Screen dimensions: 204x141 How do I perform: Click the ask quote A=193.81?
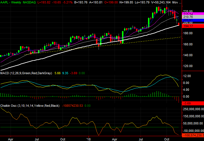pos(96,2)
